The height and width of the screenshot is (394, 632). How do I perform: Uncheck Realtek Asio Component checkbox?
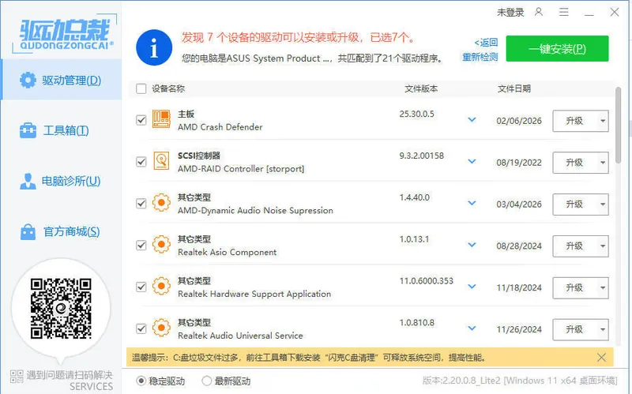coord(141,245)
